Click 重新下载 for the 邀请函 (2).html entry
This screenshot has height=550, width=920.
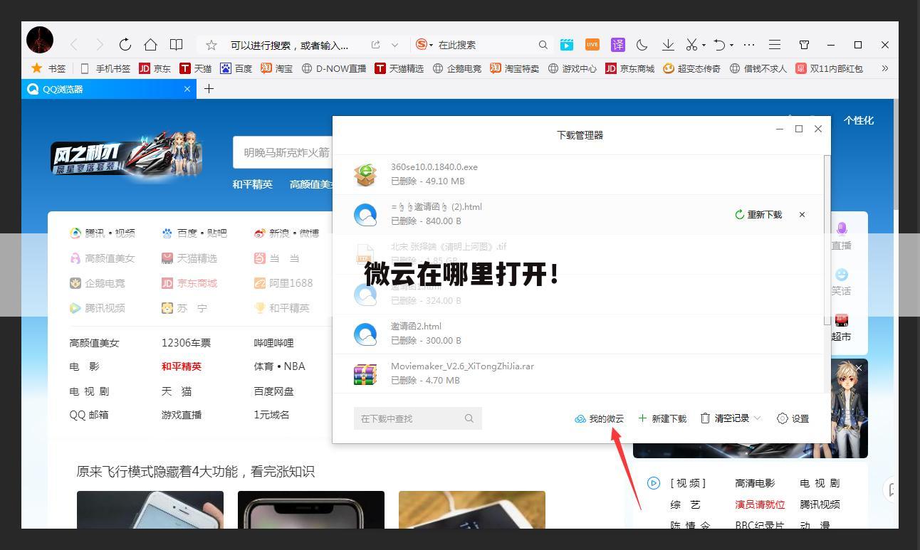[x=758, y=214]
